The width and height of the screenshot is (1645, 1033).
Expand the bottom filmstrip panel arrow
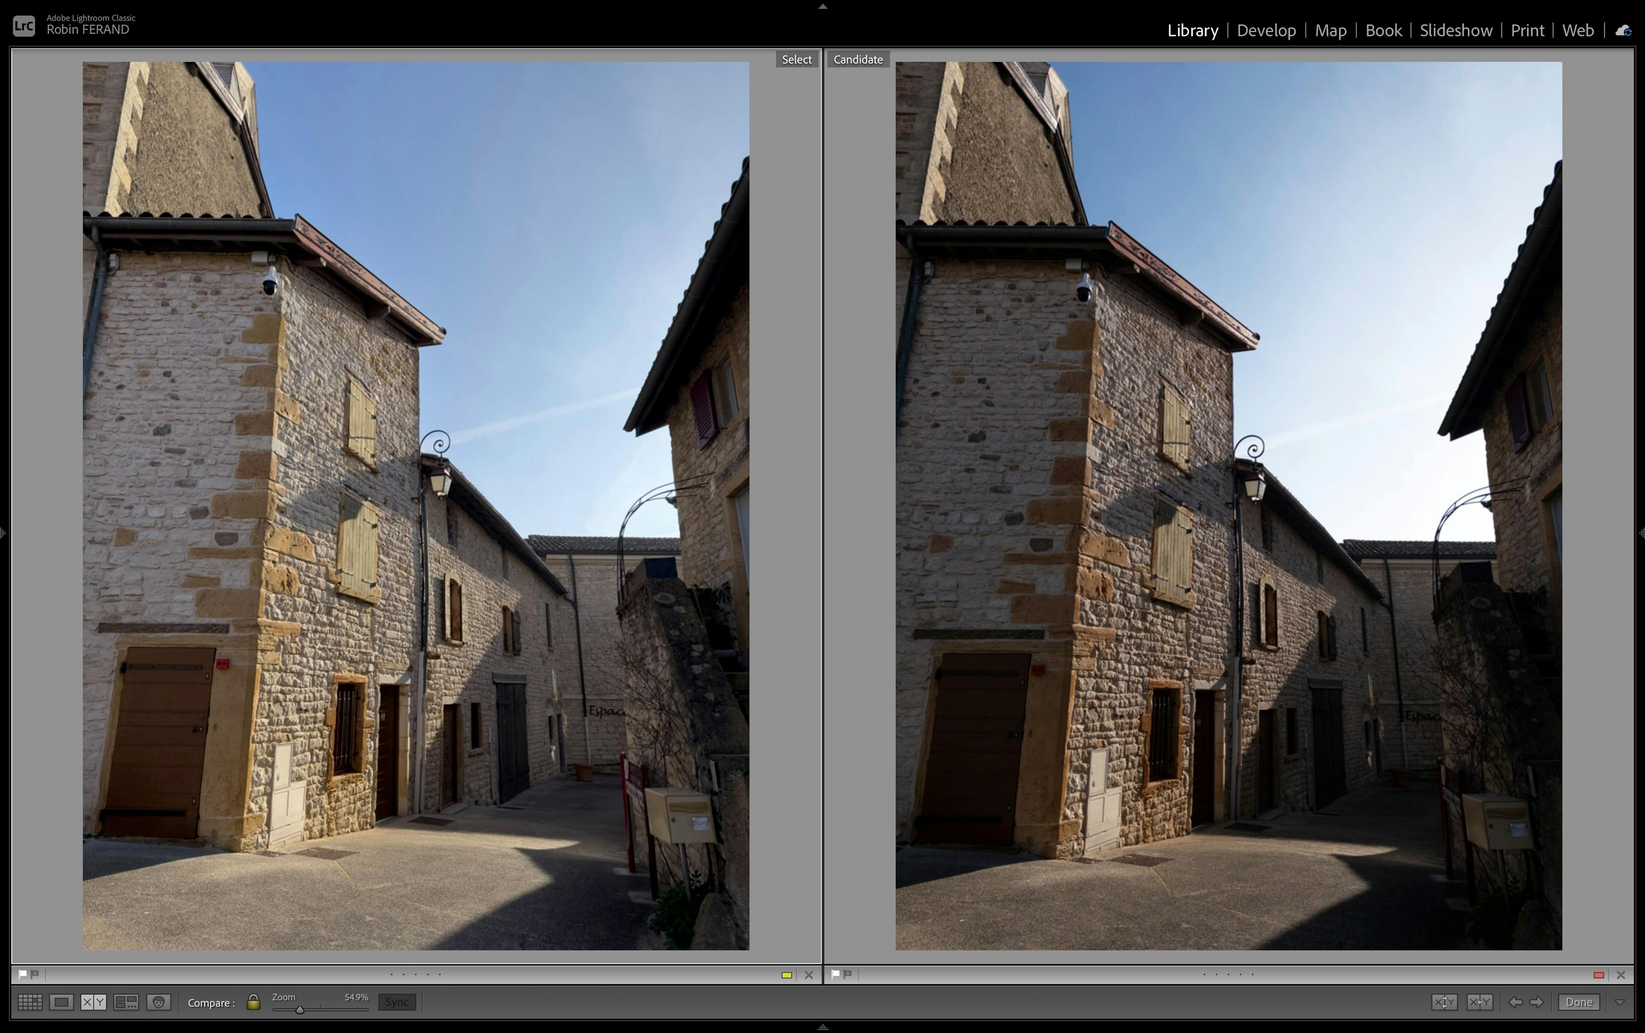pyautogui.click(x=822, y=1027)
